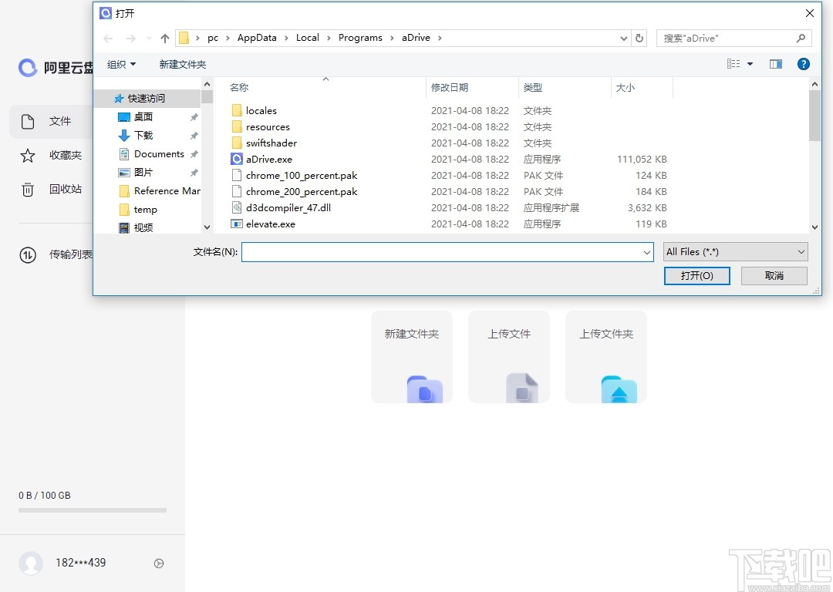Expand the file name history dropdown

point(647,252)
